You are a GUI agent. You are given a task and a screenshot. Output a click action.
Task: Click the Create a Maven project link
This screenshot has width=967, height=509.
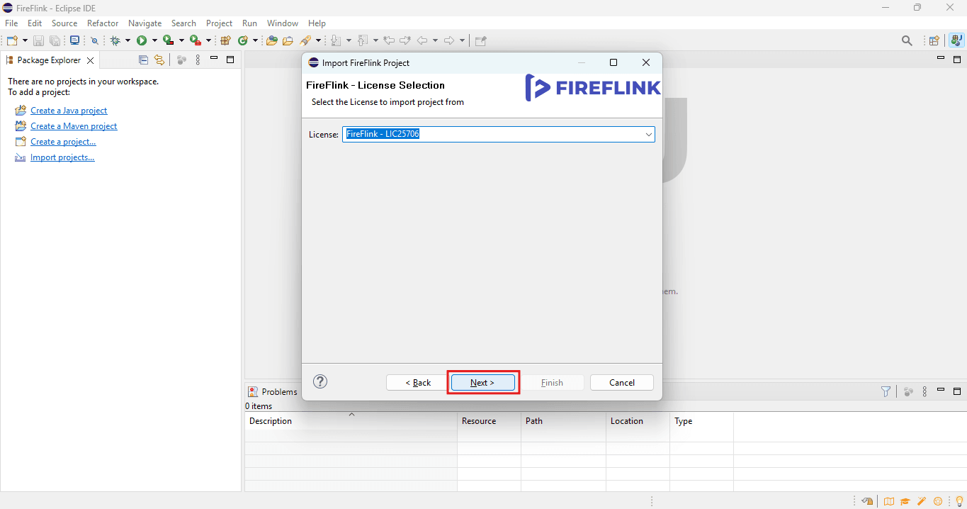(74, 126)
